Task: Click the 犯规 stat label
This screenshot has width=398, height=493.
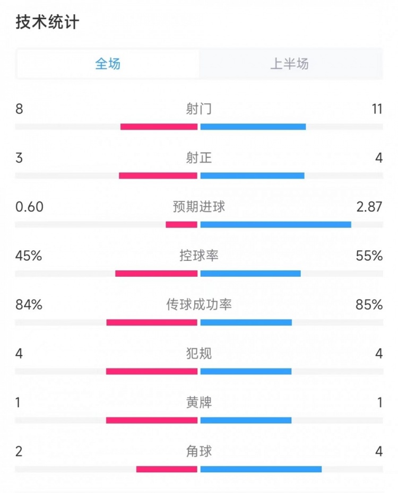Action: [199, 354]
